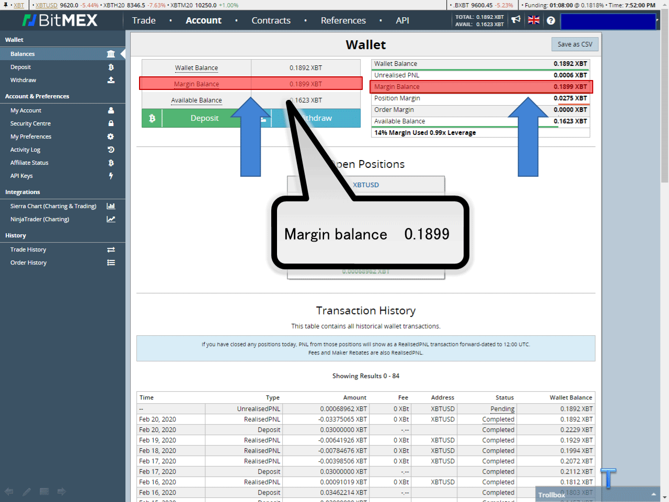Click the Available Balance label link
Image resolution: width=669 pixels, height=502 pixels.
pos(197,100)
